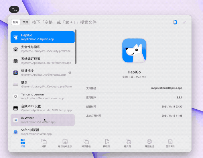Select the 快捷指令 result
Screen dimensions: 203x158
click(x=43, y=73)
